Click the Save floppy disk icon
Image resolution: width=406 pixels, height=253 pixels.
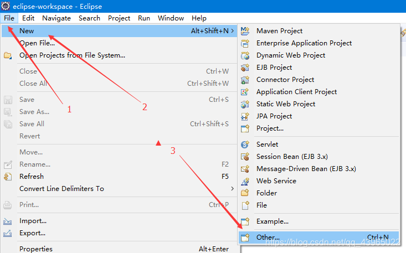click(x=8, y=100)
